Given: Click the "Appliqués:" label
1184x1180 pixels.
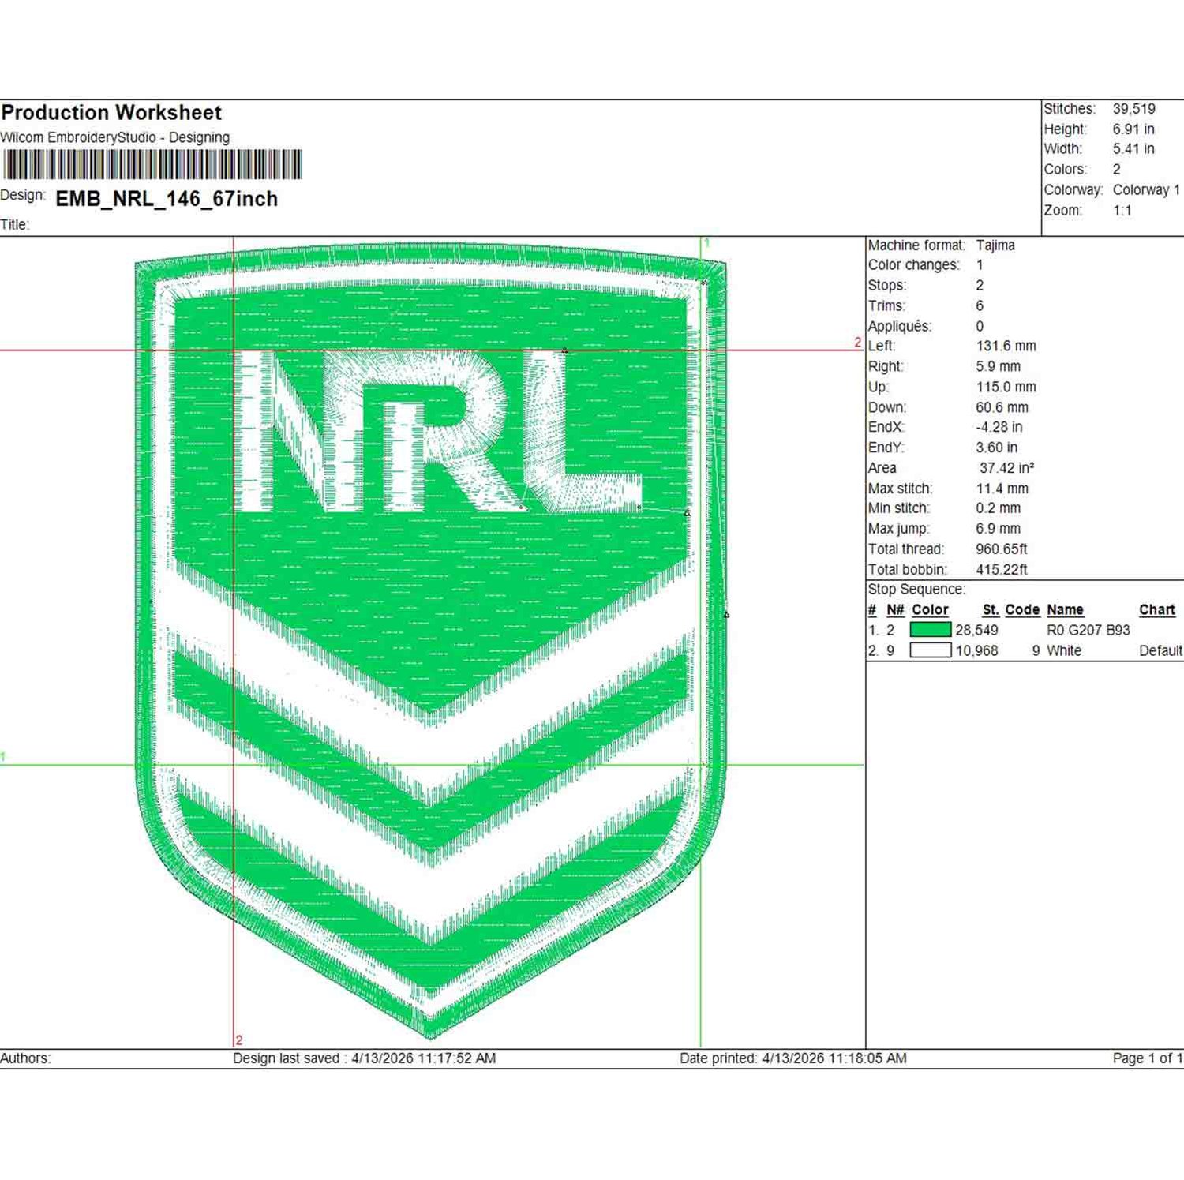Looking at the screenshot, I should click(x=900, y=327).
